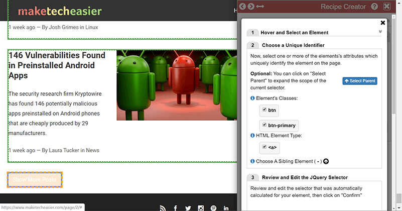Click the Recipe Creator back arrow icon

pos(242,7)
